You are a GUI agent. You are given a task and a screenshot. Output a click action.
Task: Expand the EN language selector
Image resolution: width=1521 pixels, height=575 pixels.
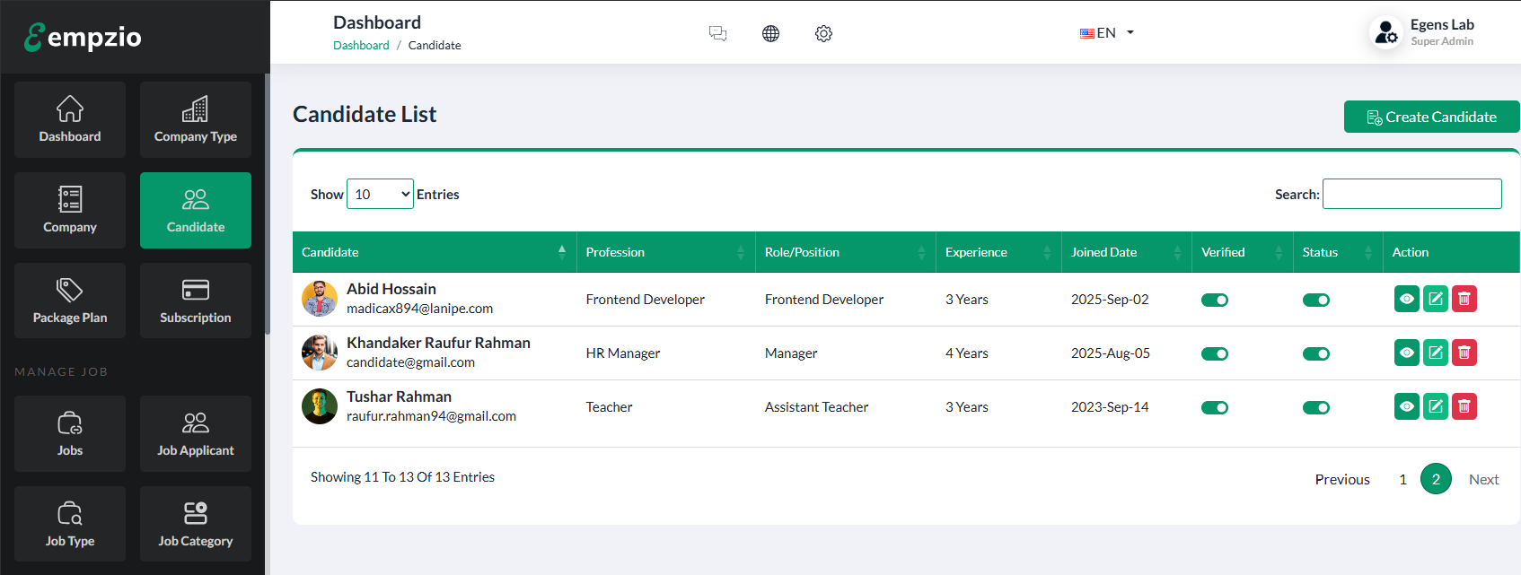[1107, 33]
